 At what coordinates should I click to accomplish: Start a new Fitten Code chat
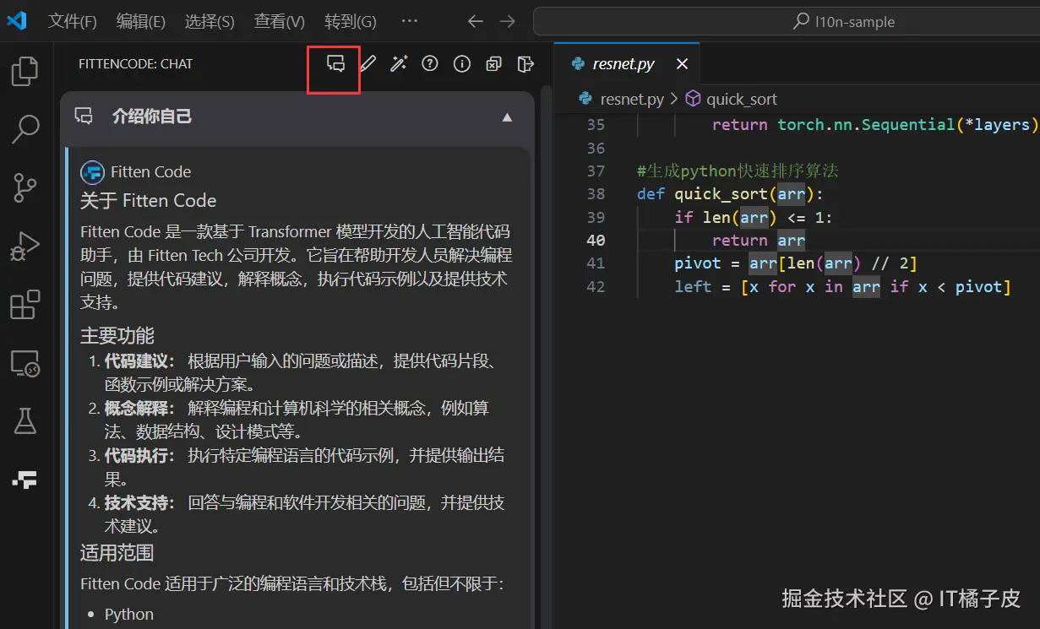pos(335,63)
